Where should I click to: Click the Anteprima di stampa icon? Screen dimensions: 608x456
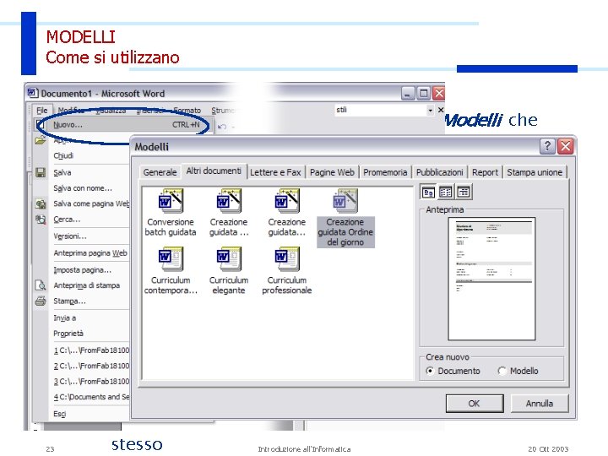[41, 285]
